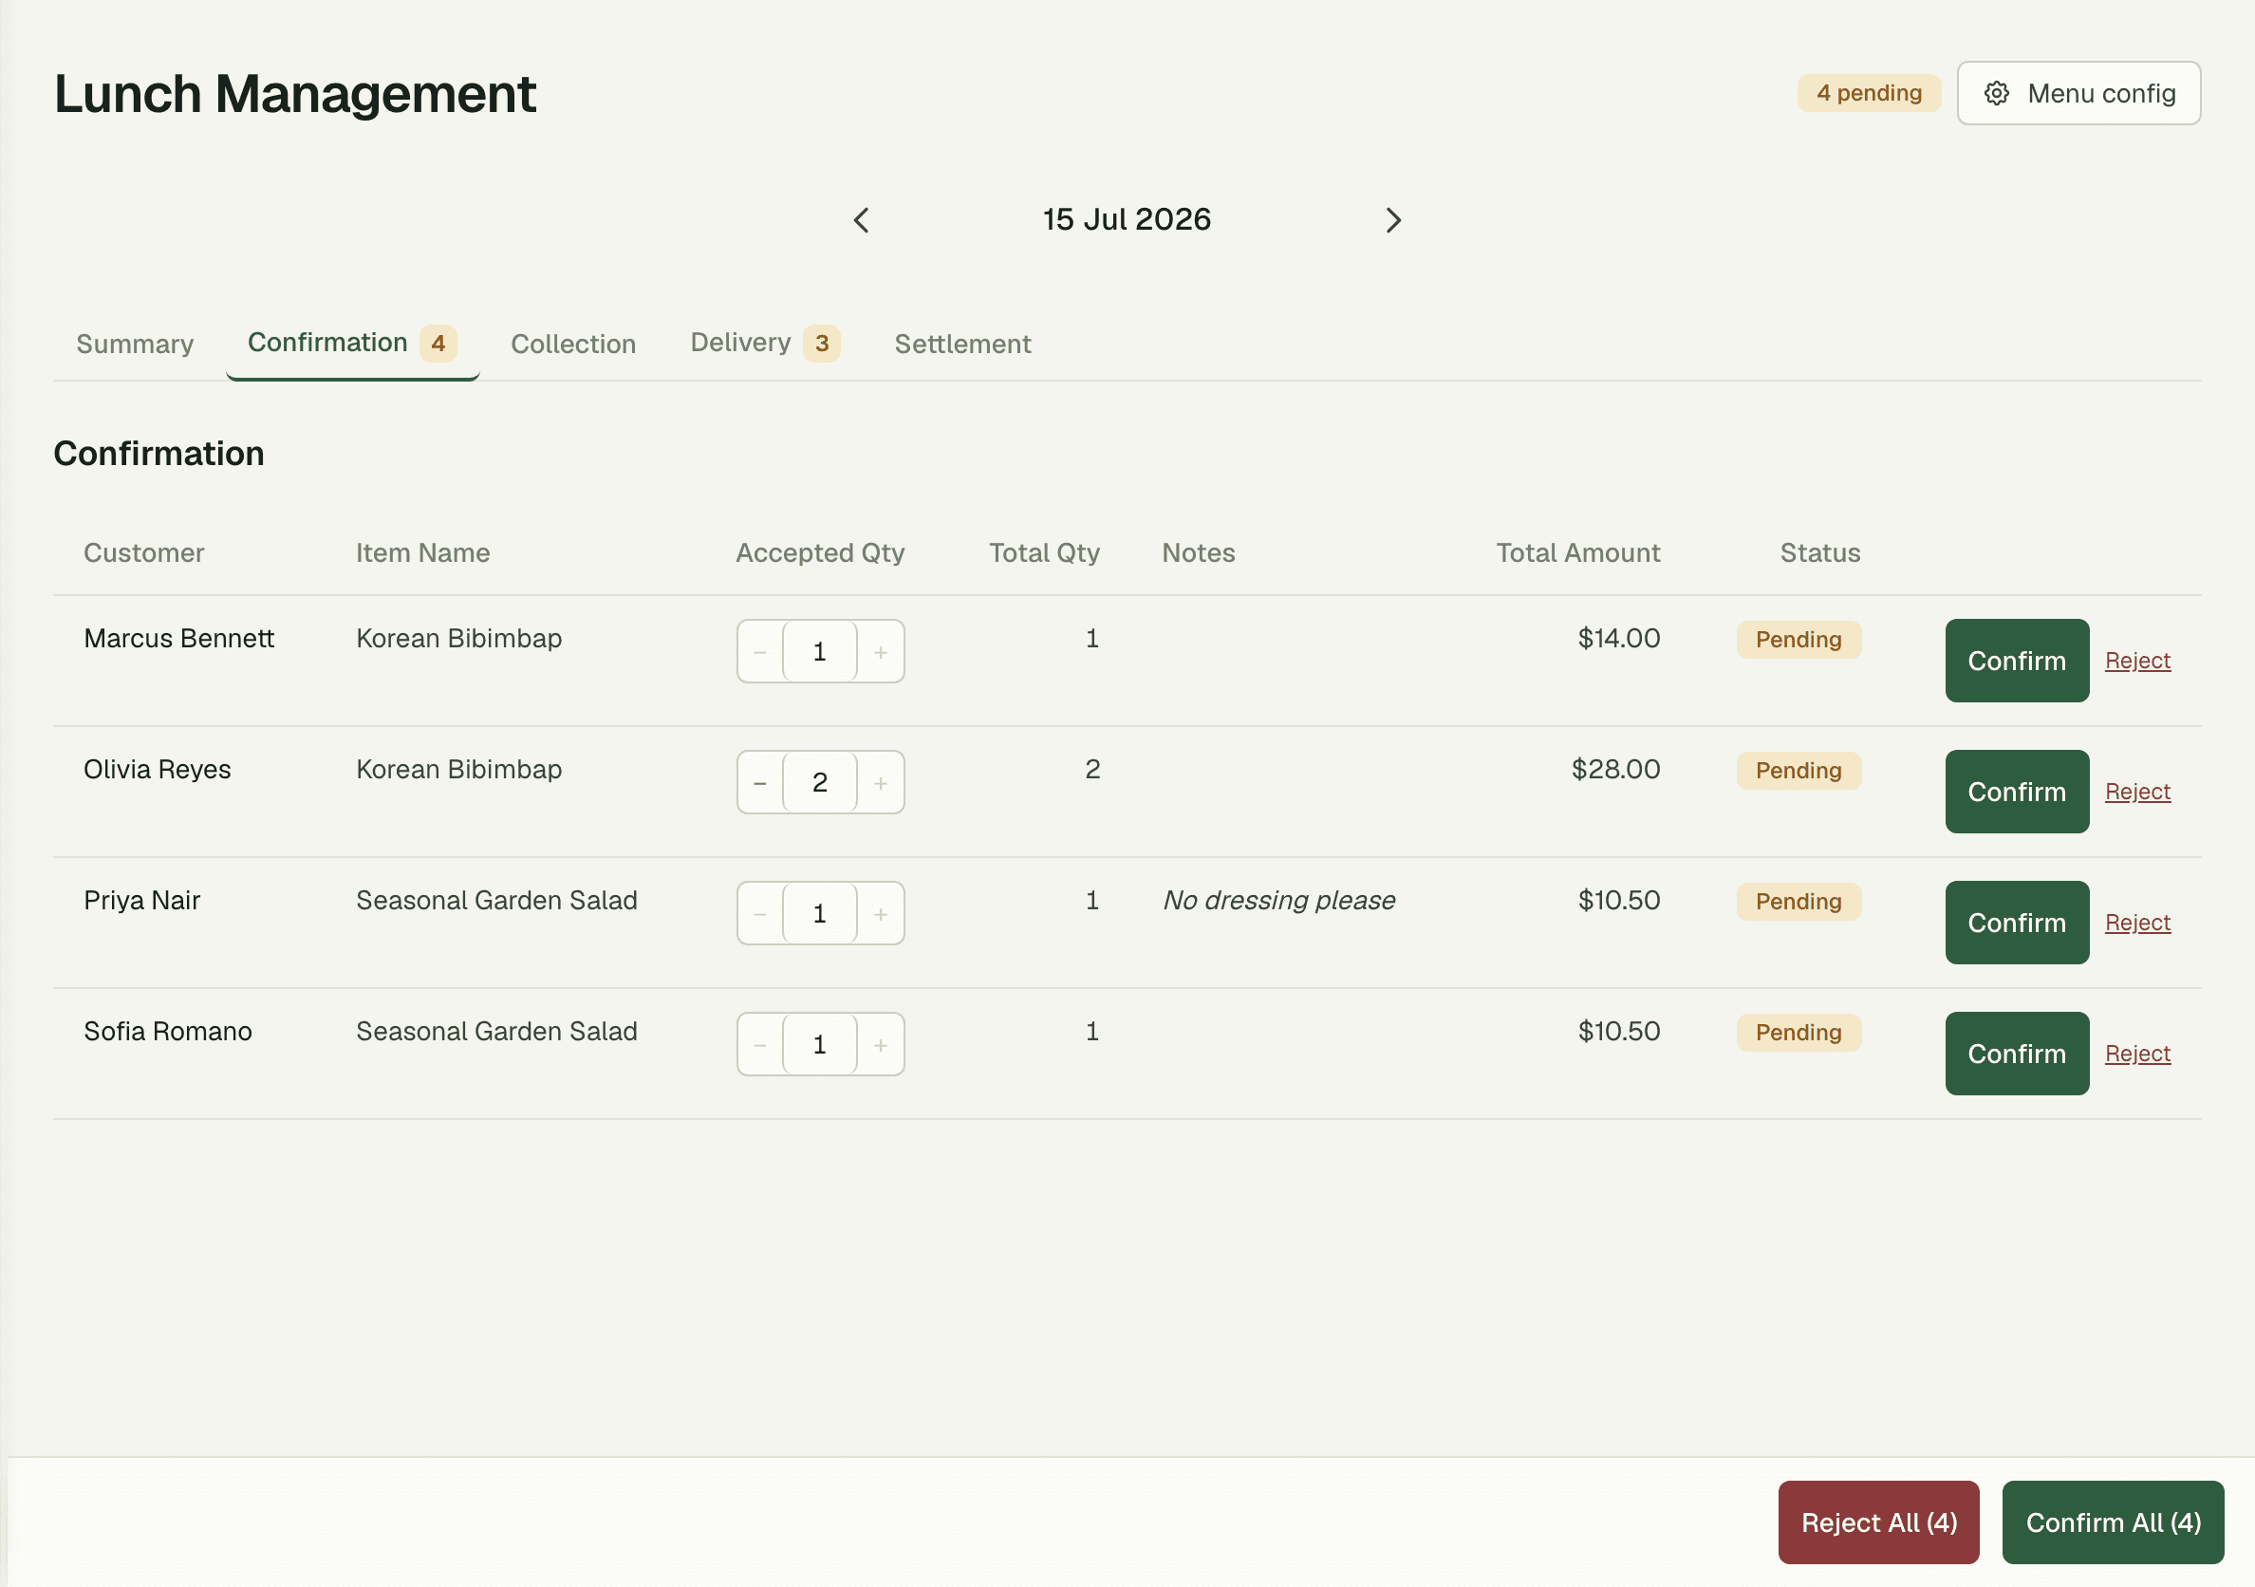Switch to the Summary tab
The width and height of the screenshot is (2255, 1587).
click(x=136, y=344)
